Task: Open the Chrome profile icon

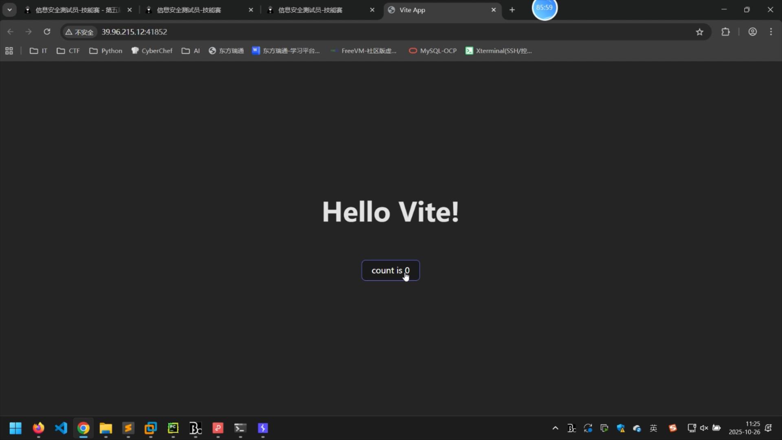Action: coord(752,32)
